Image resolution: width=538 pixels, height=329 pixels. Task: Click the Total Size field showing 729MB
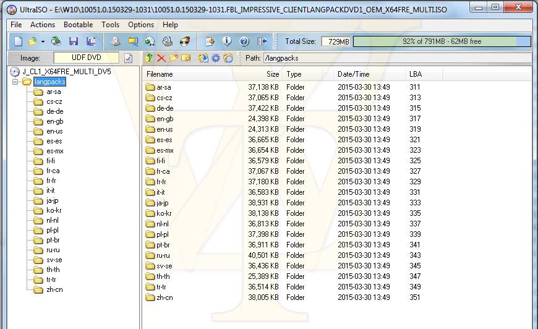336,41
